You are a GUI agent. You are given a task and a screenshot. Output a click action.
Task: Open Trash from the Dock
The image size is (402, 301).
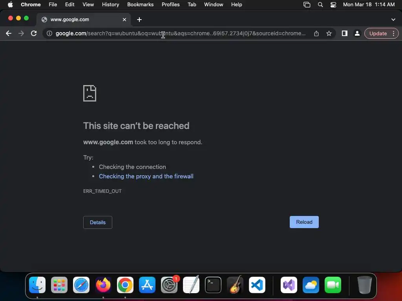[365, 285]
